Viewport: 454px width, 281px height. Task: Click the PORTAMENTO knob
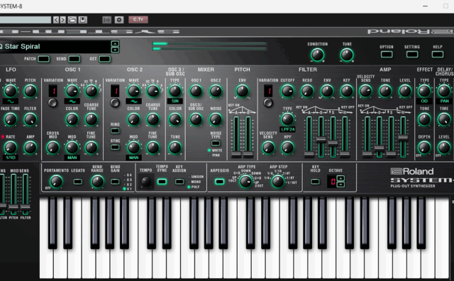56,182
